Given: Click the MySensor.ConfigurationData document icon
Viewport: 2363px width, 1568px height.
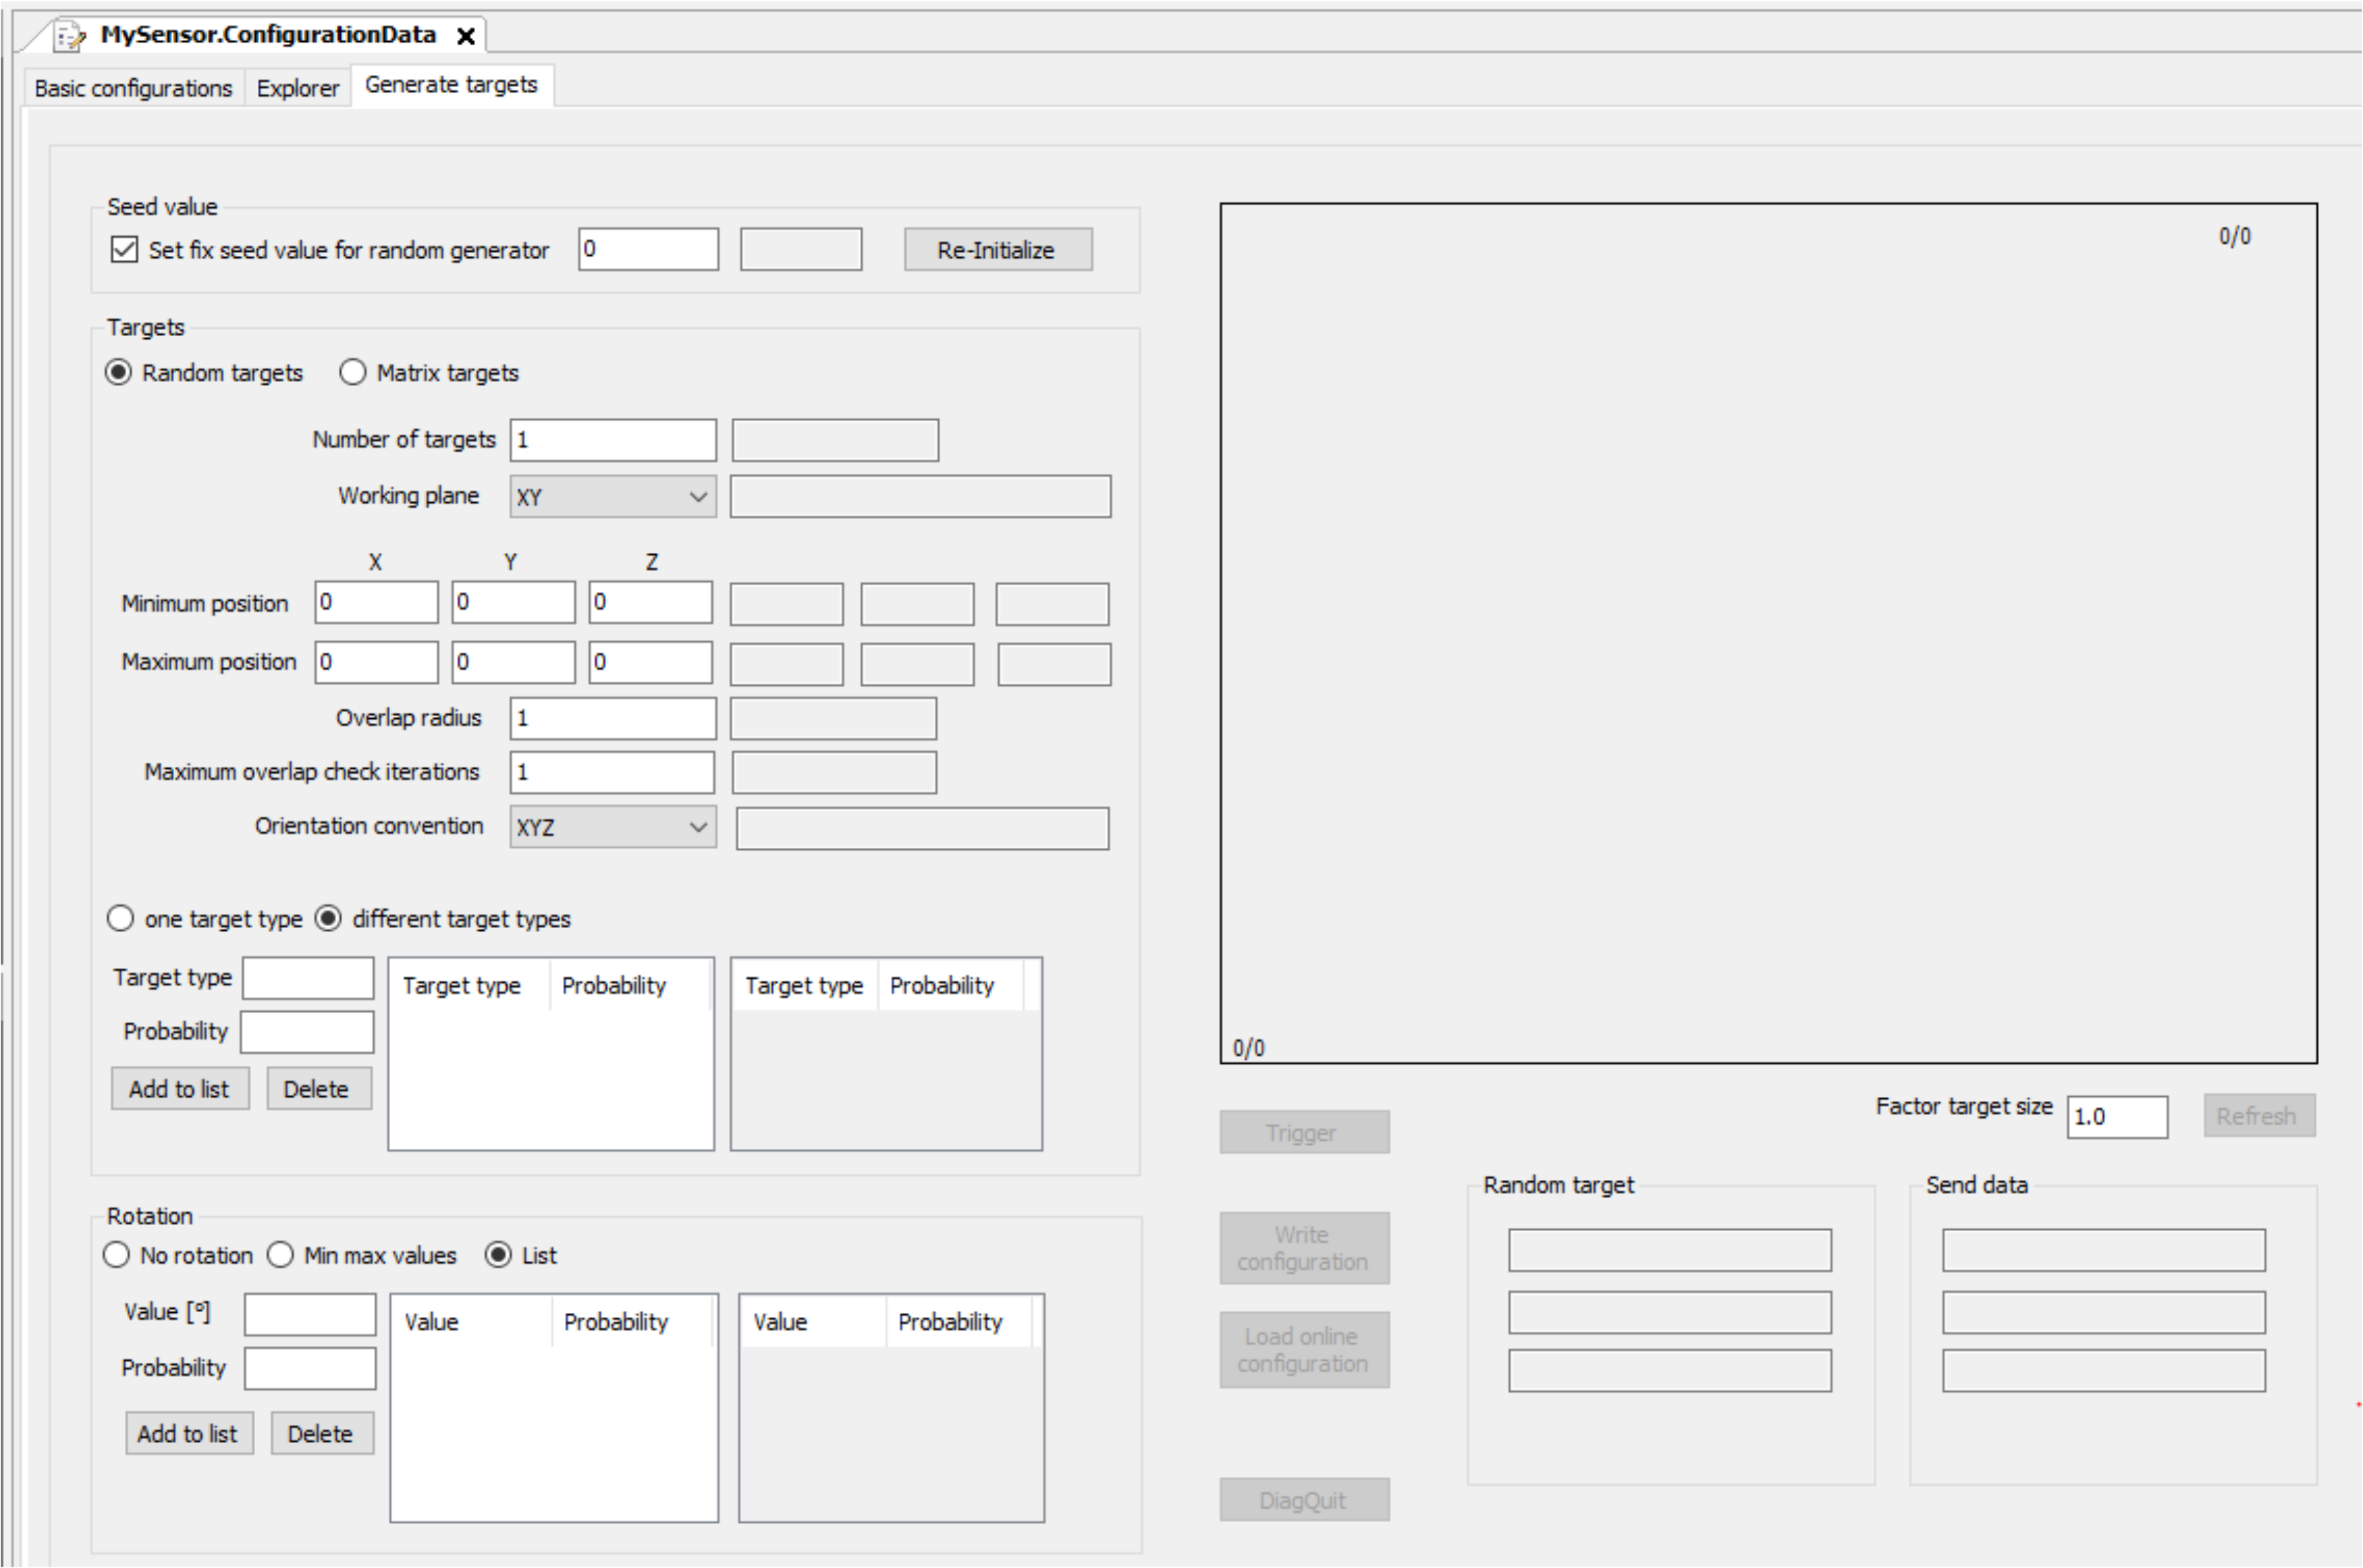Looking at the screenshot, I should coord(70,36).
